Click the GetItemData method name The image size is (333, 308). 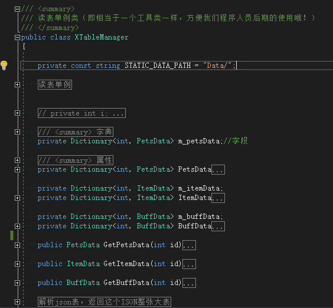[x=126, y=264]
